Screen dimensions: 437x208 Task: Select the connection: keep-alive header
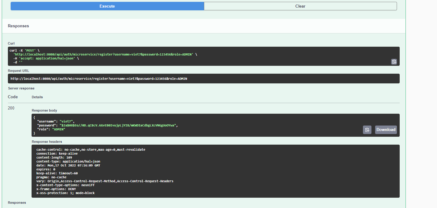(57, 153)
